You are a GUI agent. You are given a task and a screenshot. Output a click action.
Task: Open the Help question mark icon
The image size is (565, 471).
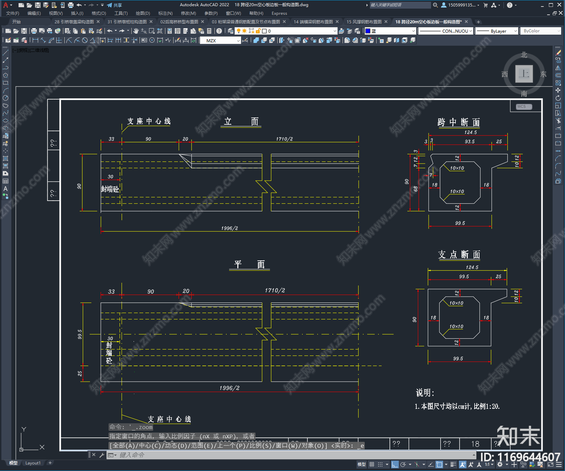(219, 31)
